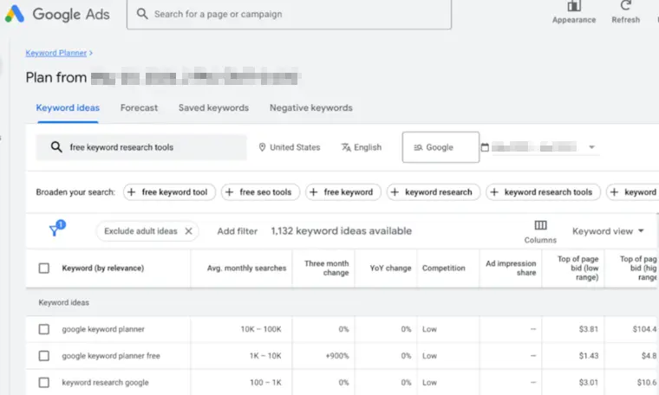Viewport: 659px width, 395px height.
Task: Check google keyword planner row
Action: point(44,329)
